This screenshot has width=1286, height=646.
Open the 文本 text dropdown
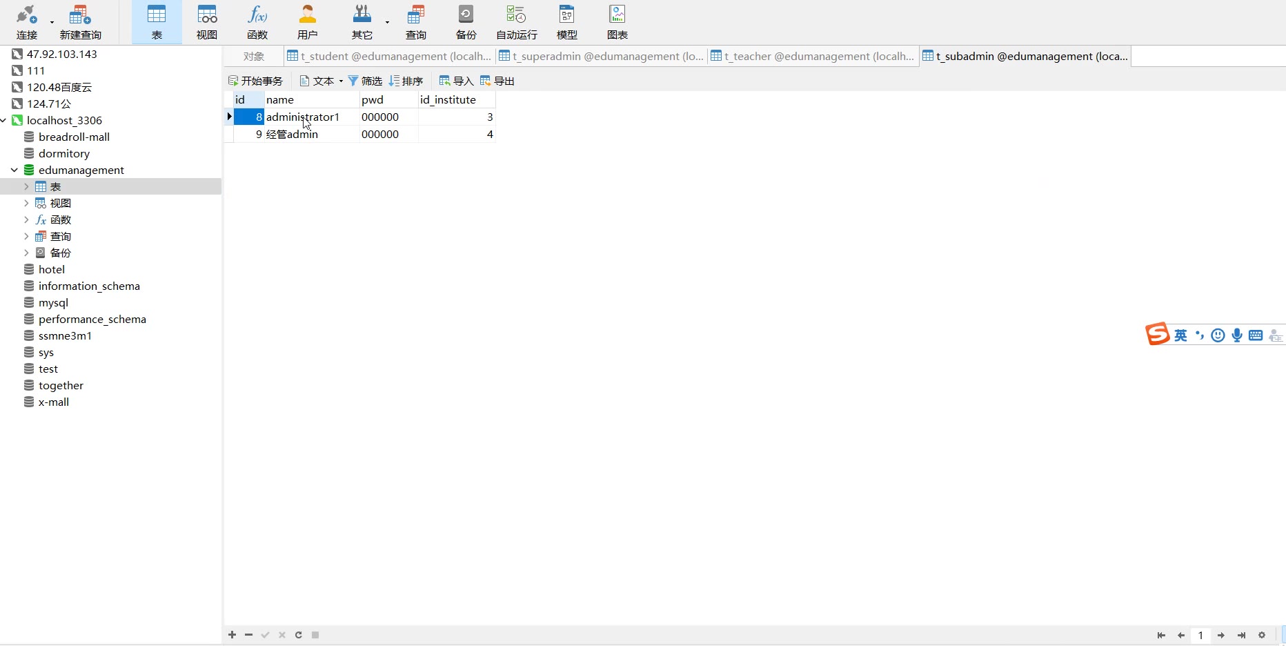[x=321, y=81]
